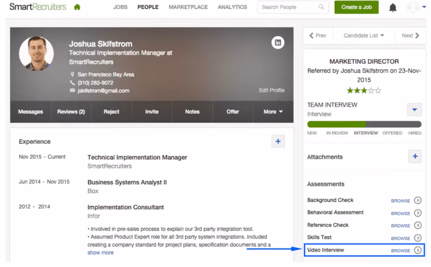
Task: Open the Analytics section
Action: click(x=232, y=7)
